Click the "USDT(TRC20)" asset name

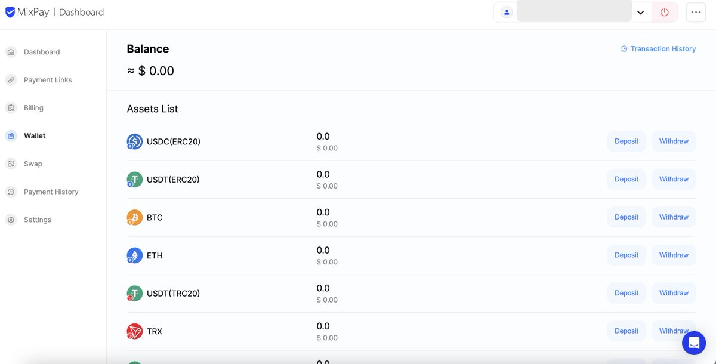(x=173, y=294)
